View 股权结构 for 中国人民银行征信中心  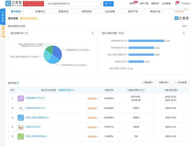click(x=93, y=137)
